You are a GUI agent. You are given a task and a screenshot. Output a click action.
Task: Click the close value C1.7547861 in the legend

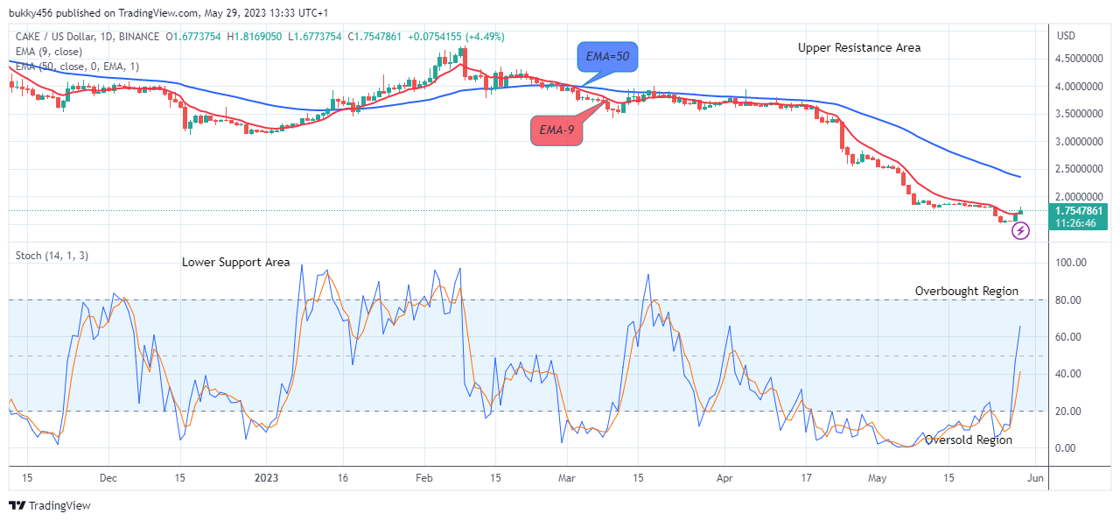(376, 37)
